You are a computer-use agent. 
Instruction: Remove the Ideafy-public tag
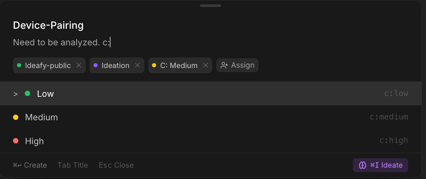[79, 65]
